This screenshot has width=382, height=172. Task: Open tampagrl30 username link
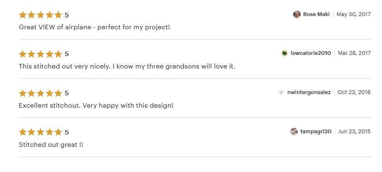(316, 132)
